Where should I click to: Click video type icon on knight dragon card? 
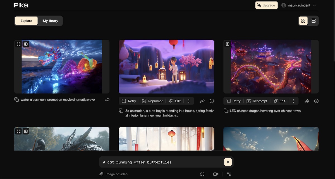(26, 131)
